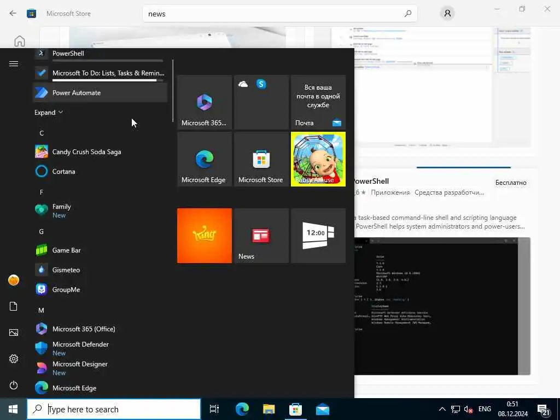
Task: Click the Бесплатно price label
Action: click(511, 183)
